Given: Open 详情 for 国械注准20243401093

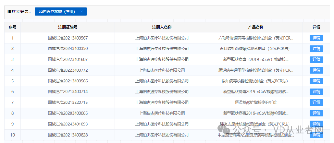Looking at the screenshot, I should pos(316,124).
